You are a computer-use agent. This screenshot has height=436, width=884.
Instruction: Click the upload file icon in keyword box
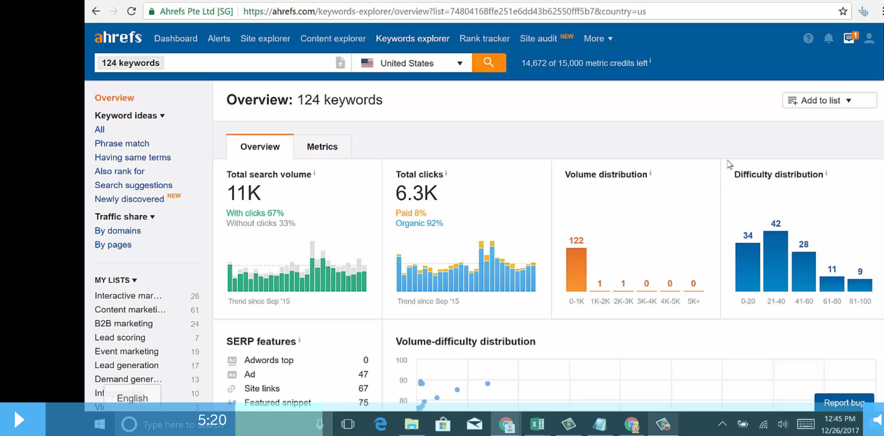pos(340,63)
